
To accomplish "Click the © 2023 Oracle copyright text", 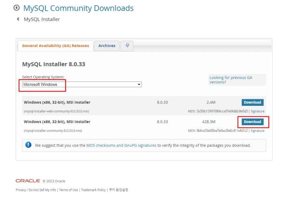I will click(x=54, y=181).
